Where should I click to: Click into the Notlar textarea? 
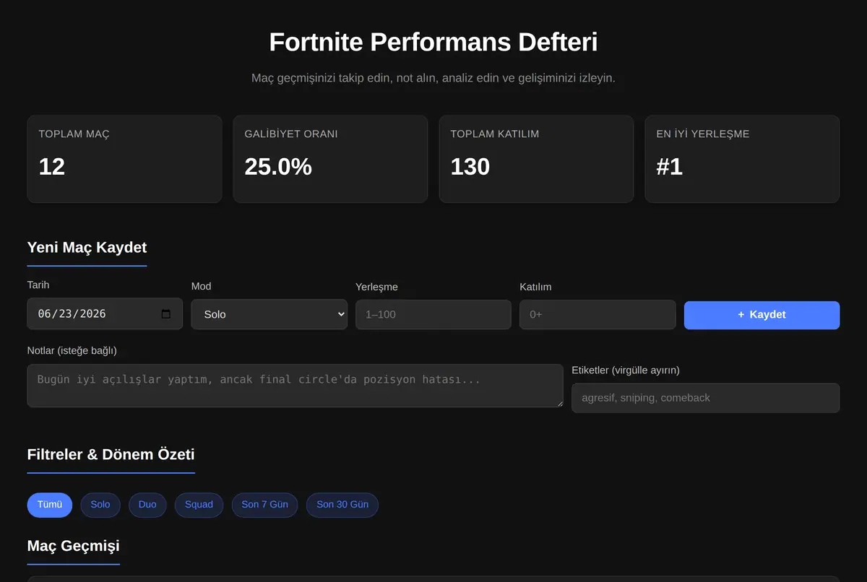(x=295, y=386)
